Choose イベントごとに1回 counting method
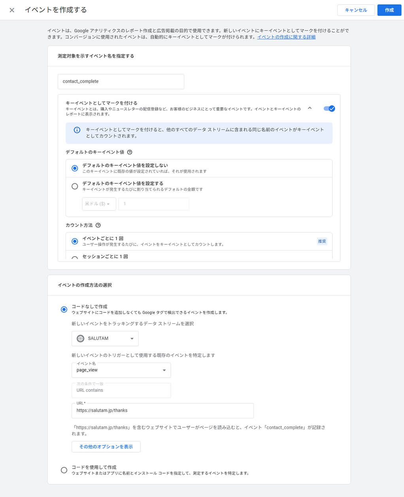404x497 pixels. 75,241
